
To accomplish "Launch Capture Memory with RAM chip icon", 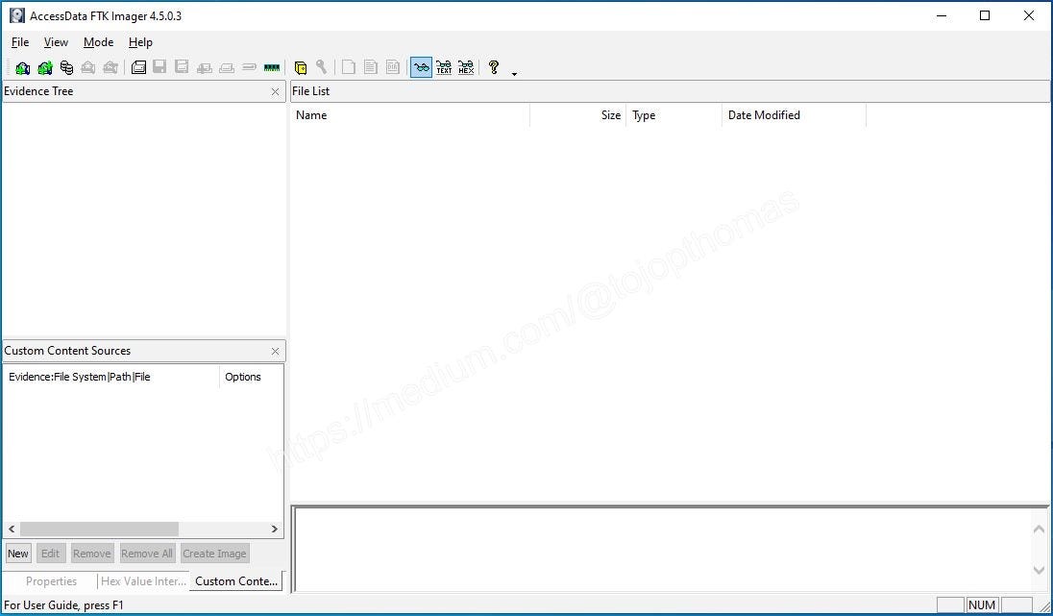I will tap(271, 67).
